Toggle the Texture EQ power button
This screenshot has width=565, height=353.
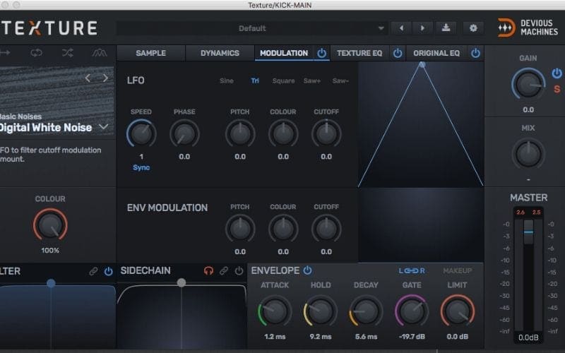(x=398, y=54)
